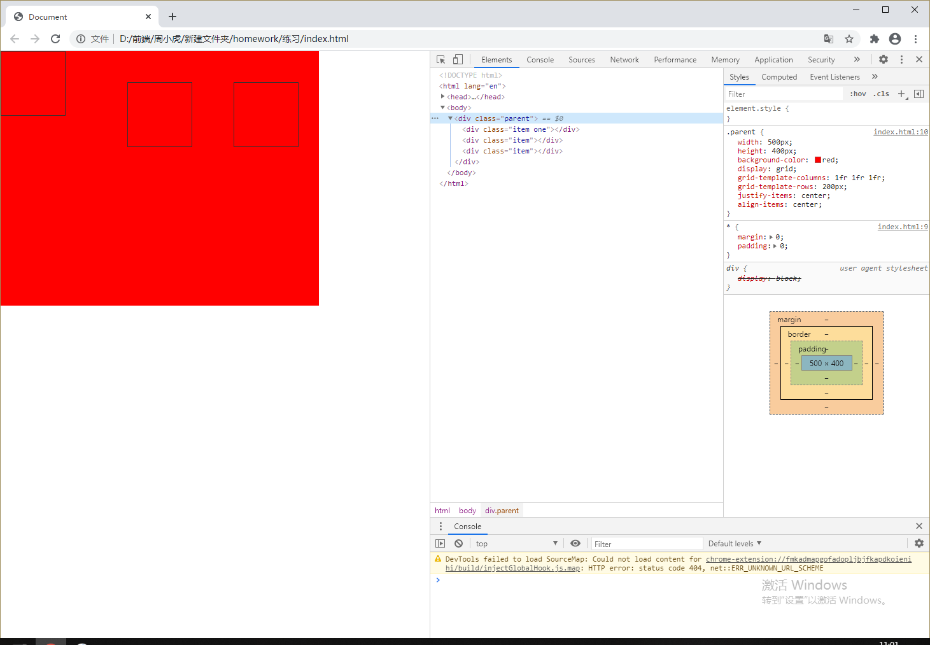930x645 pixels.
Task: Toggle the :hov element state button
Action: point(858,94)
